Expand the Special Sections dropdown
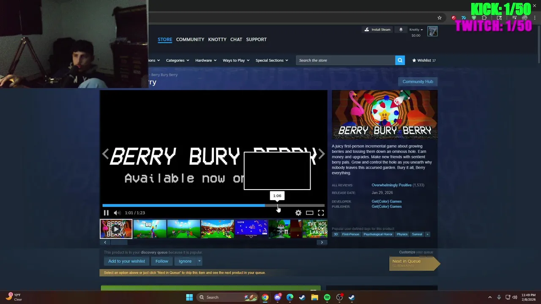 pos(272,60)
